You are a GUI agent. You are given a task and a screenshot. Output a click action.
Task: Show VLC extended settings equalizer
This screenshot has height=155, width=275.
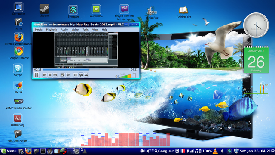68,75
